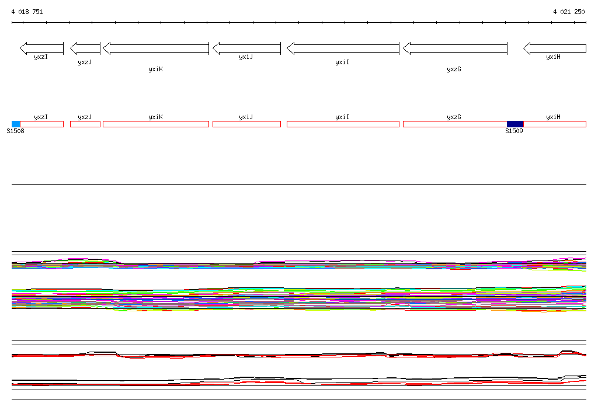Select the red yxiJ segment box
The height and width of the screenshot is (417, 598).
(247, 124)
